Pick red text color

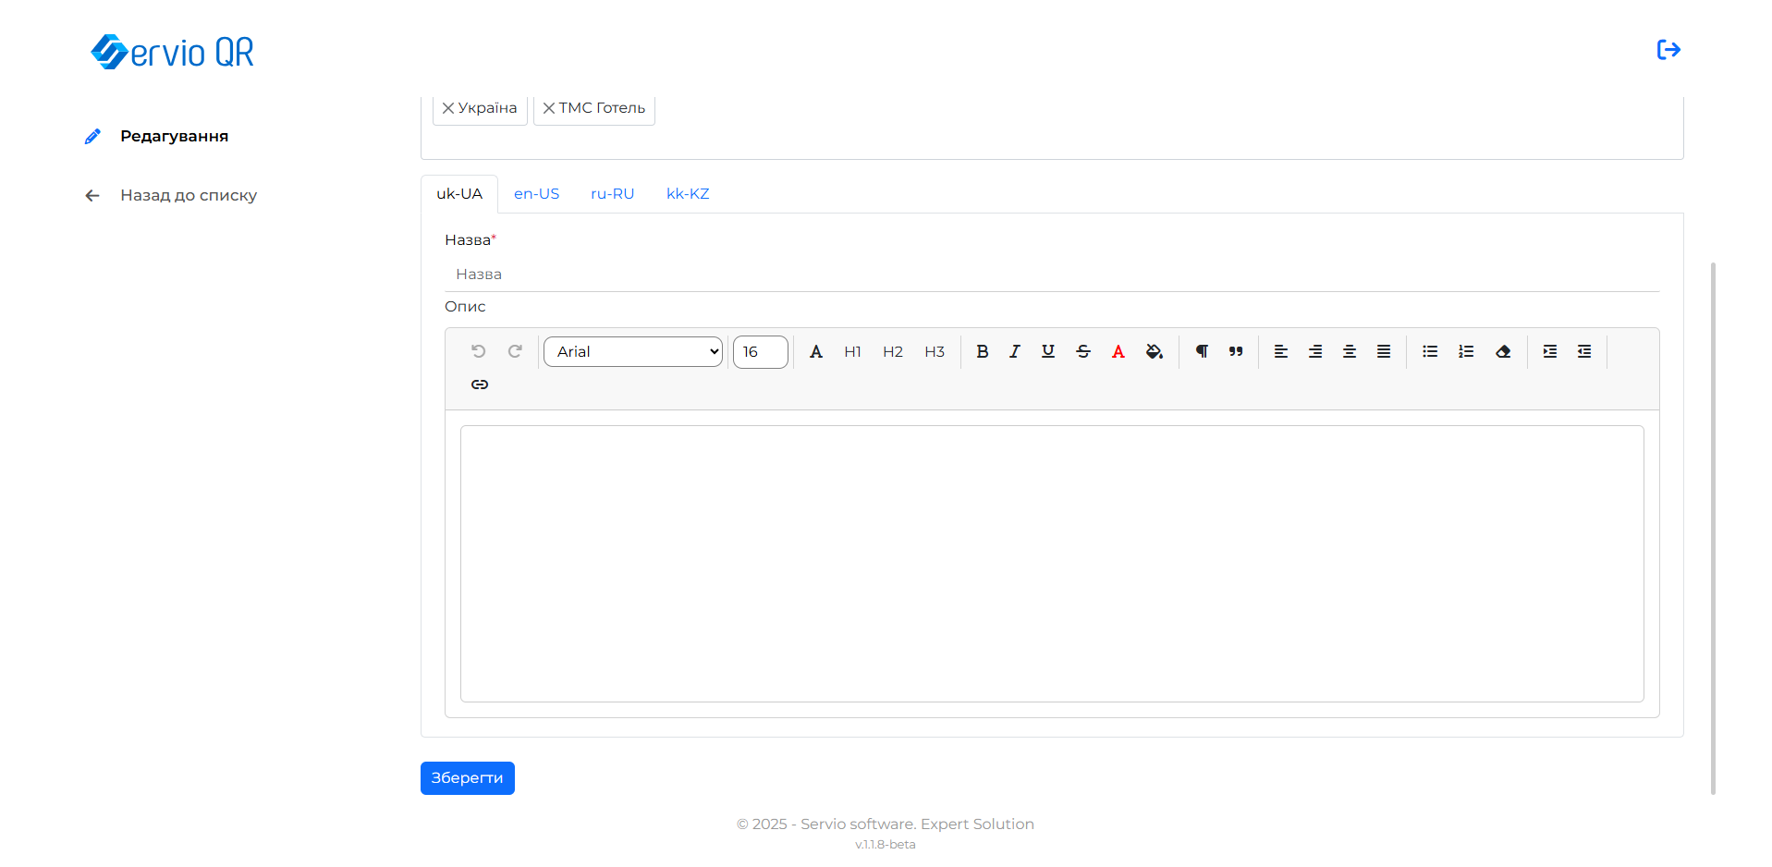pos(1118,351)
